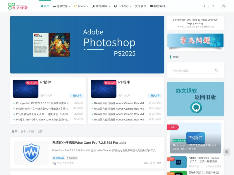Click the 12.1W+ hot badge on Pr插件
Screen dimensions: 234x175
click(x=32, y=83)
